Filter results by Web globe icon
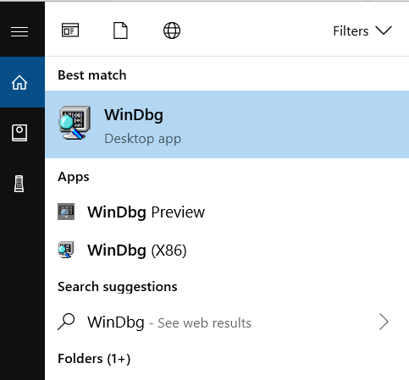The width and height of the screenshot is (409, 380). click(x=172, y=30)
